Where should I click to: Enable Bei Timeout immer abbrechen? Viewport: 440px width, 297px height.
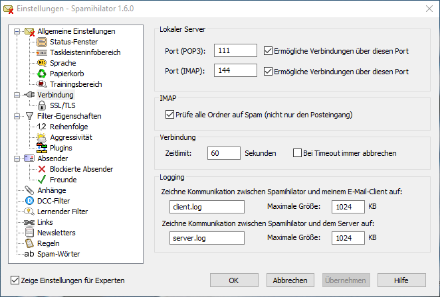tap(297, 153)
